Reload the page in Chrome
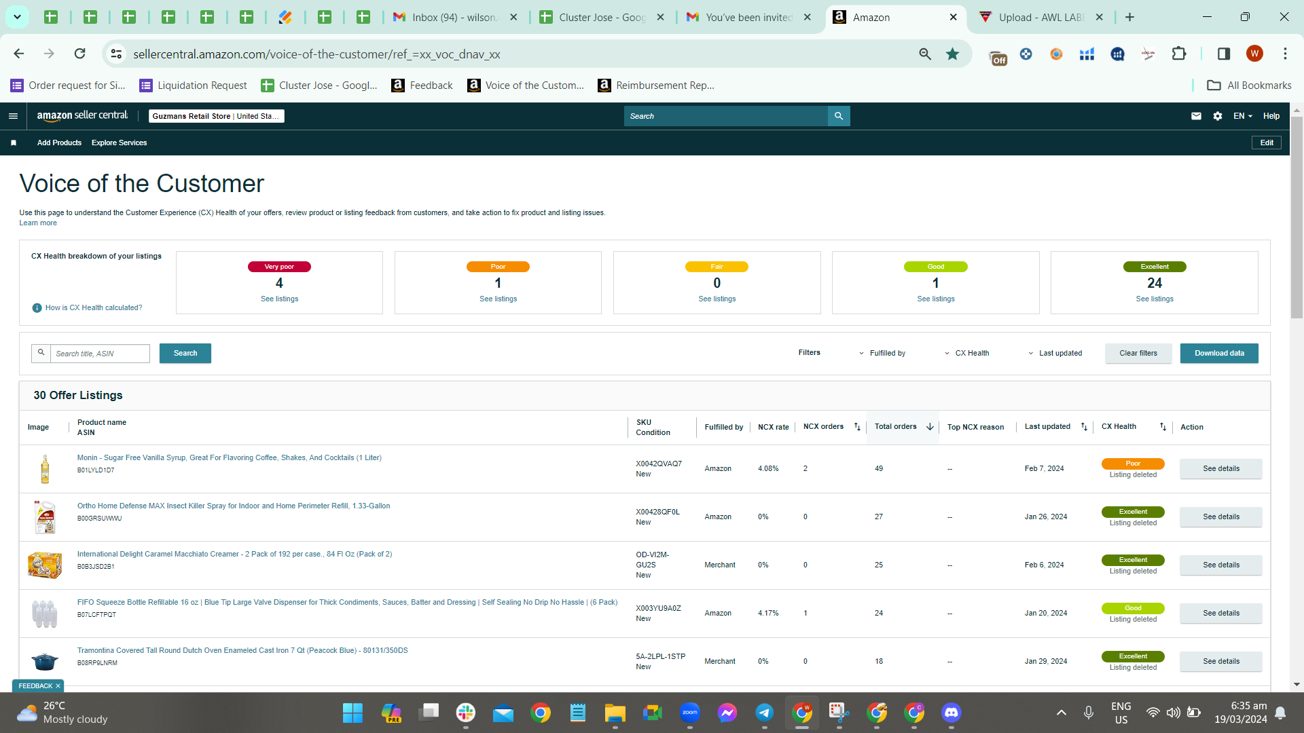This screenshot has width=1304, height=733. pos(80,54)
